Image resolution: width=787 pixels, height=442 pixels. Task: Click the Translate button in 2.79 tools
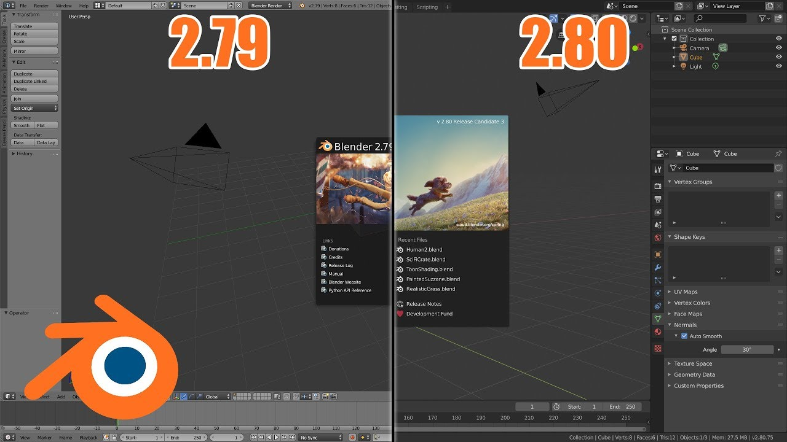click(34, 26)
